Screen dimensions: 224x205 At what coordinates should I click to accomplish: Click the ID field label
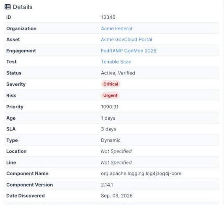pos(8,17)
